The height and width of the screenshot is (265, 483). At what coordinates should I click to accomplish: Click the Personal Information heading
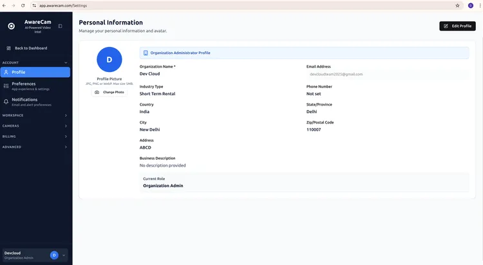(x=111, y=23)
